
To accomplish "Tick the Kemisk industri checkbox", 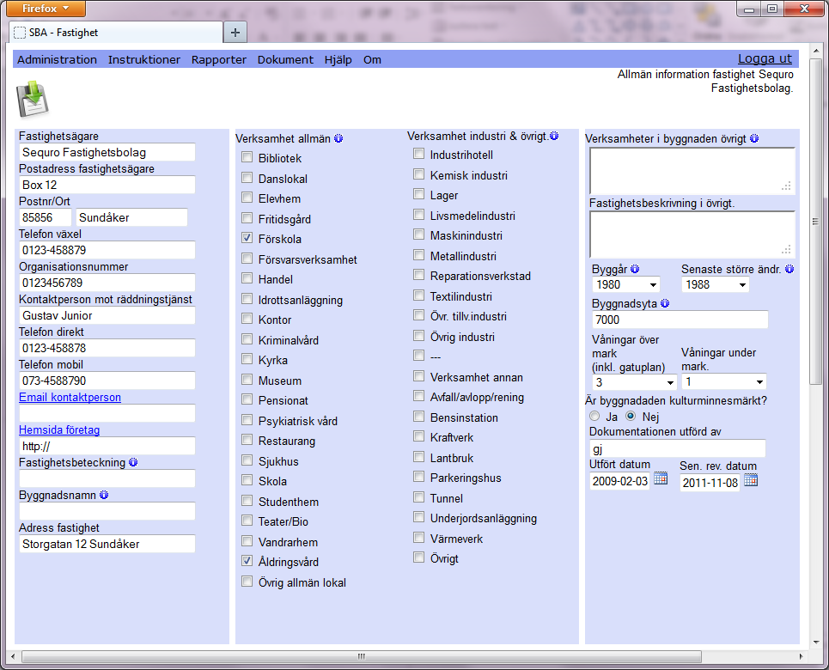I will pyautogui.click(x=418, y=174).
